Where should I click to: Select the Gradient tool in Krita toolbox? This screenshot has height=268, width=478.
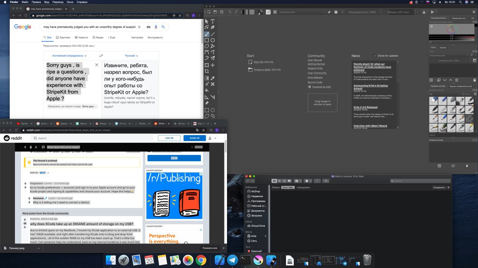tap(207, 78)
